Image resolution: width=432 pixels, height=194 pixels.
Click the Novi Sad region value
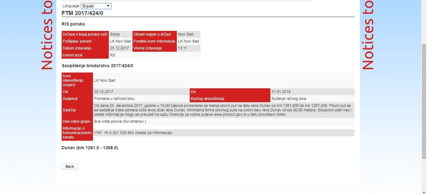click(x=185, y=34)
